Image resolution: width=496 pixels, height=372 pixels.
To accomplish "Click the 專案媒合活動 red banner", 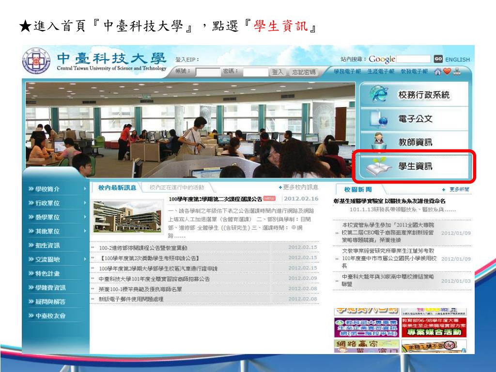I will (434, 327).
